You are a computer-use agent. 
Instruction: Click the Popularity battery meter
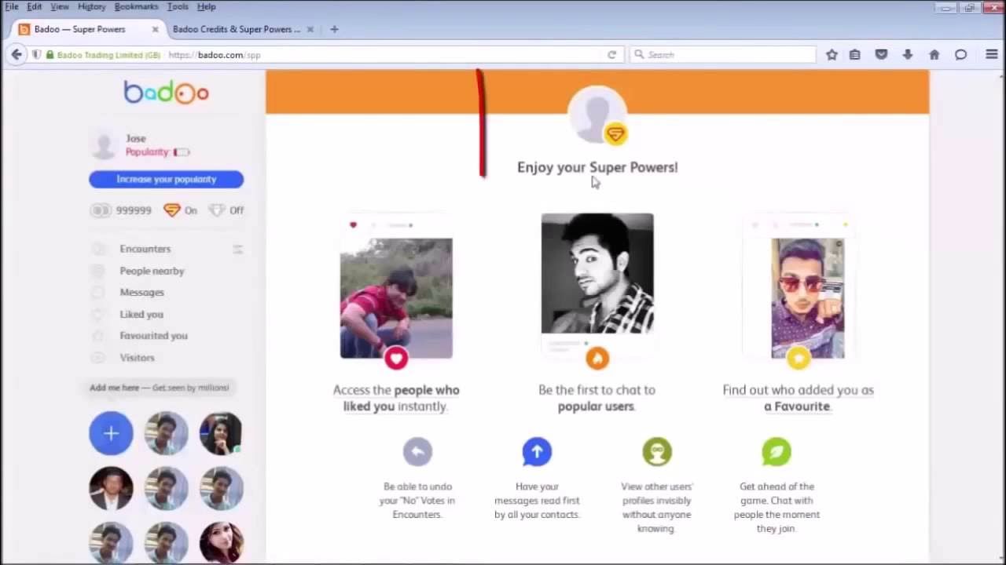pos(182,152)
